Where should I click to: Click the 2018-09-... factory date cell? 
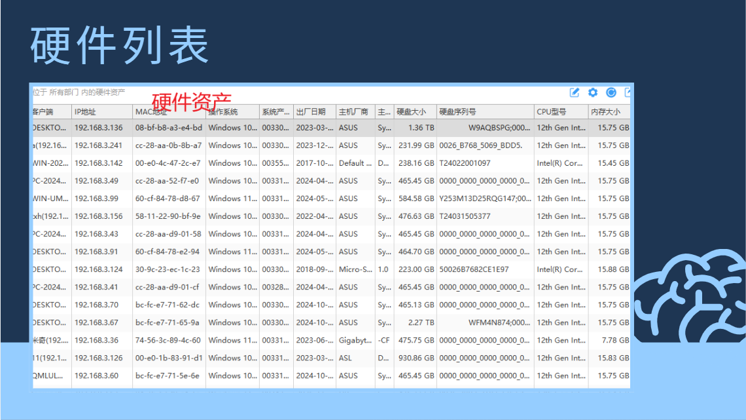315,269
